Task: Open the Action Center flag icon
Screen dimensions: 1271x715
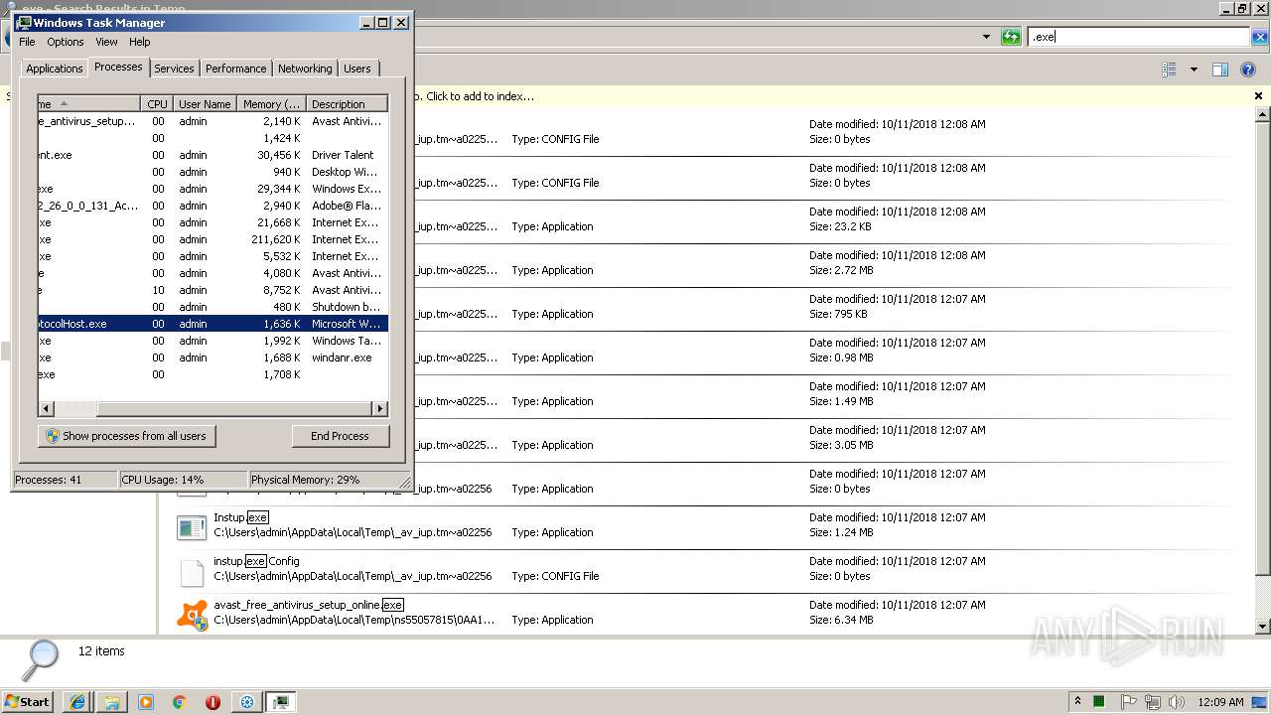Action: coord(1129,701)
